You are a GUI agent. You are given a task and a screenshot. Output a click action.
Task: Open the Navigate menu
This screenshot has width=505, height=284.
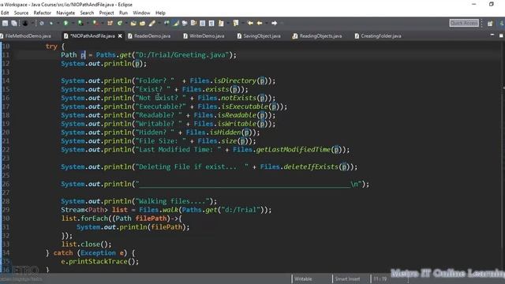[x=65, y=13]
